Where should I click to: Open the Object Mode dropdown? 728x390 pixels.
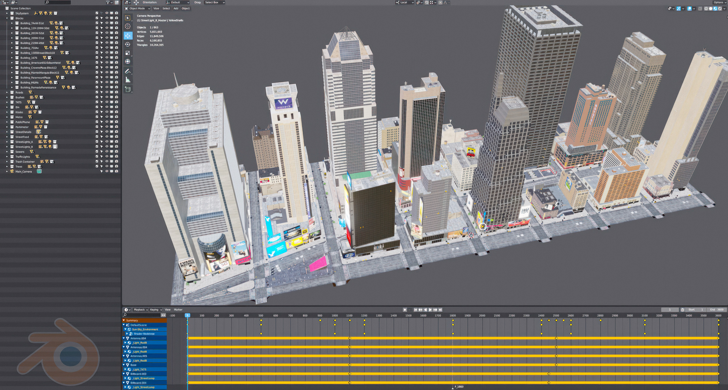(x=137, y=9)
